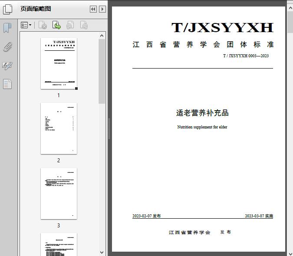Click the T/JXSYYXH heading text
The width and height of the screenshot is (293, 256).
click(222, 27)
